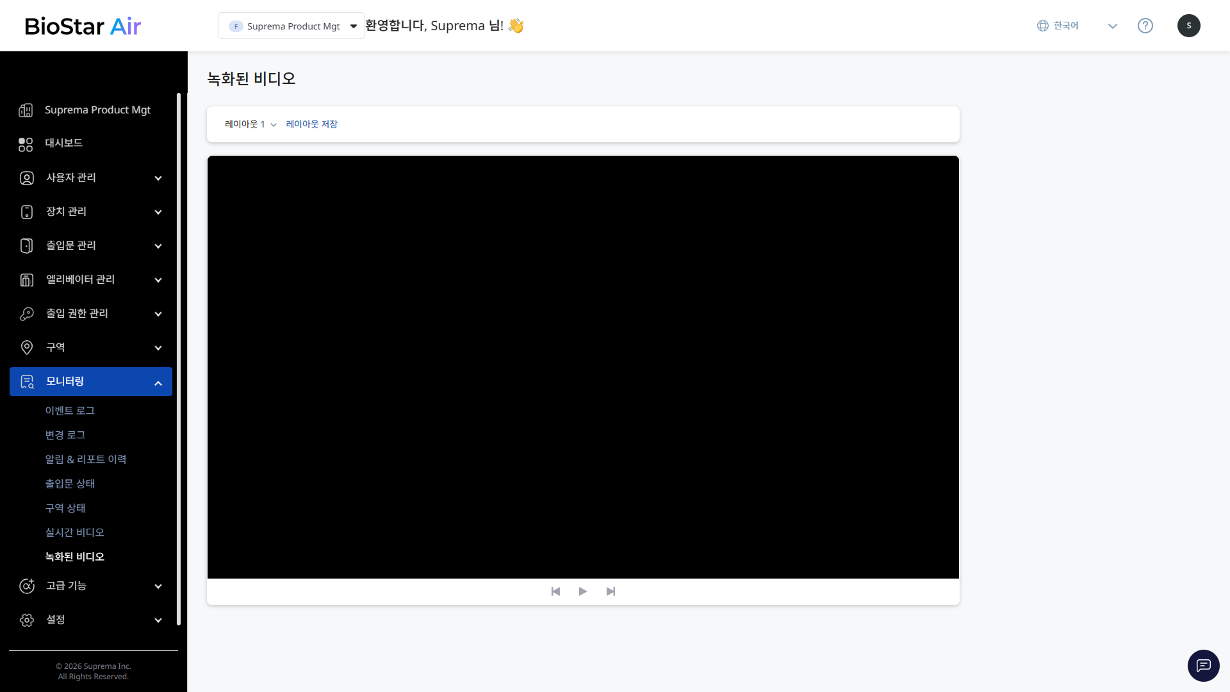Open the chat support bubble icon
The height and width of the screenshot is (692, 1230).
[1203, 665]
